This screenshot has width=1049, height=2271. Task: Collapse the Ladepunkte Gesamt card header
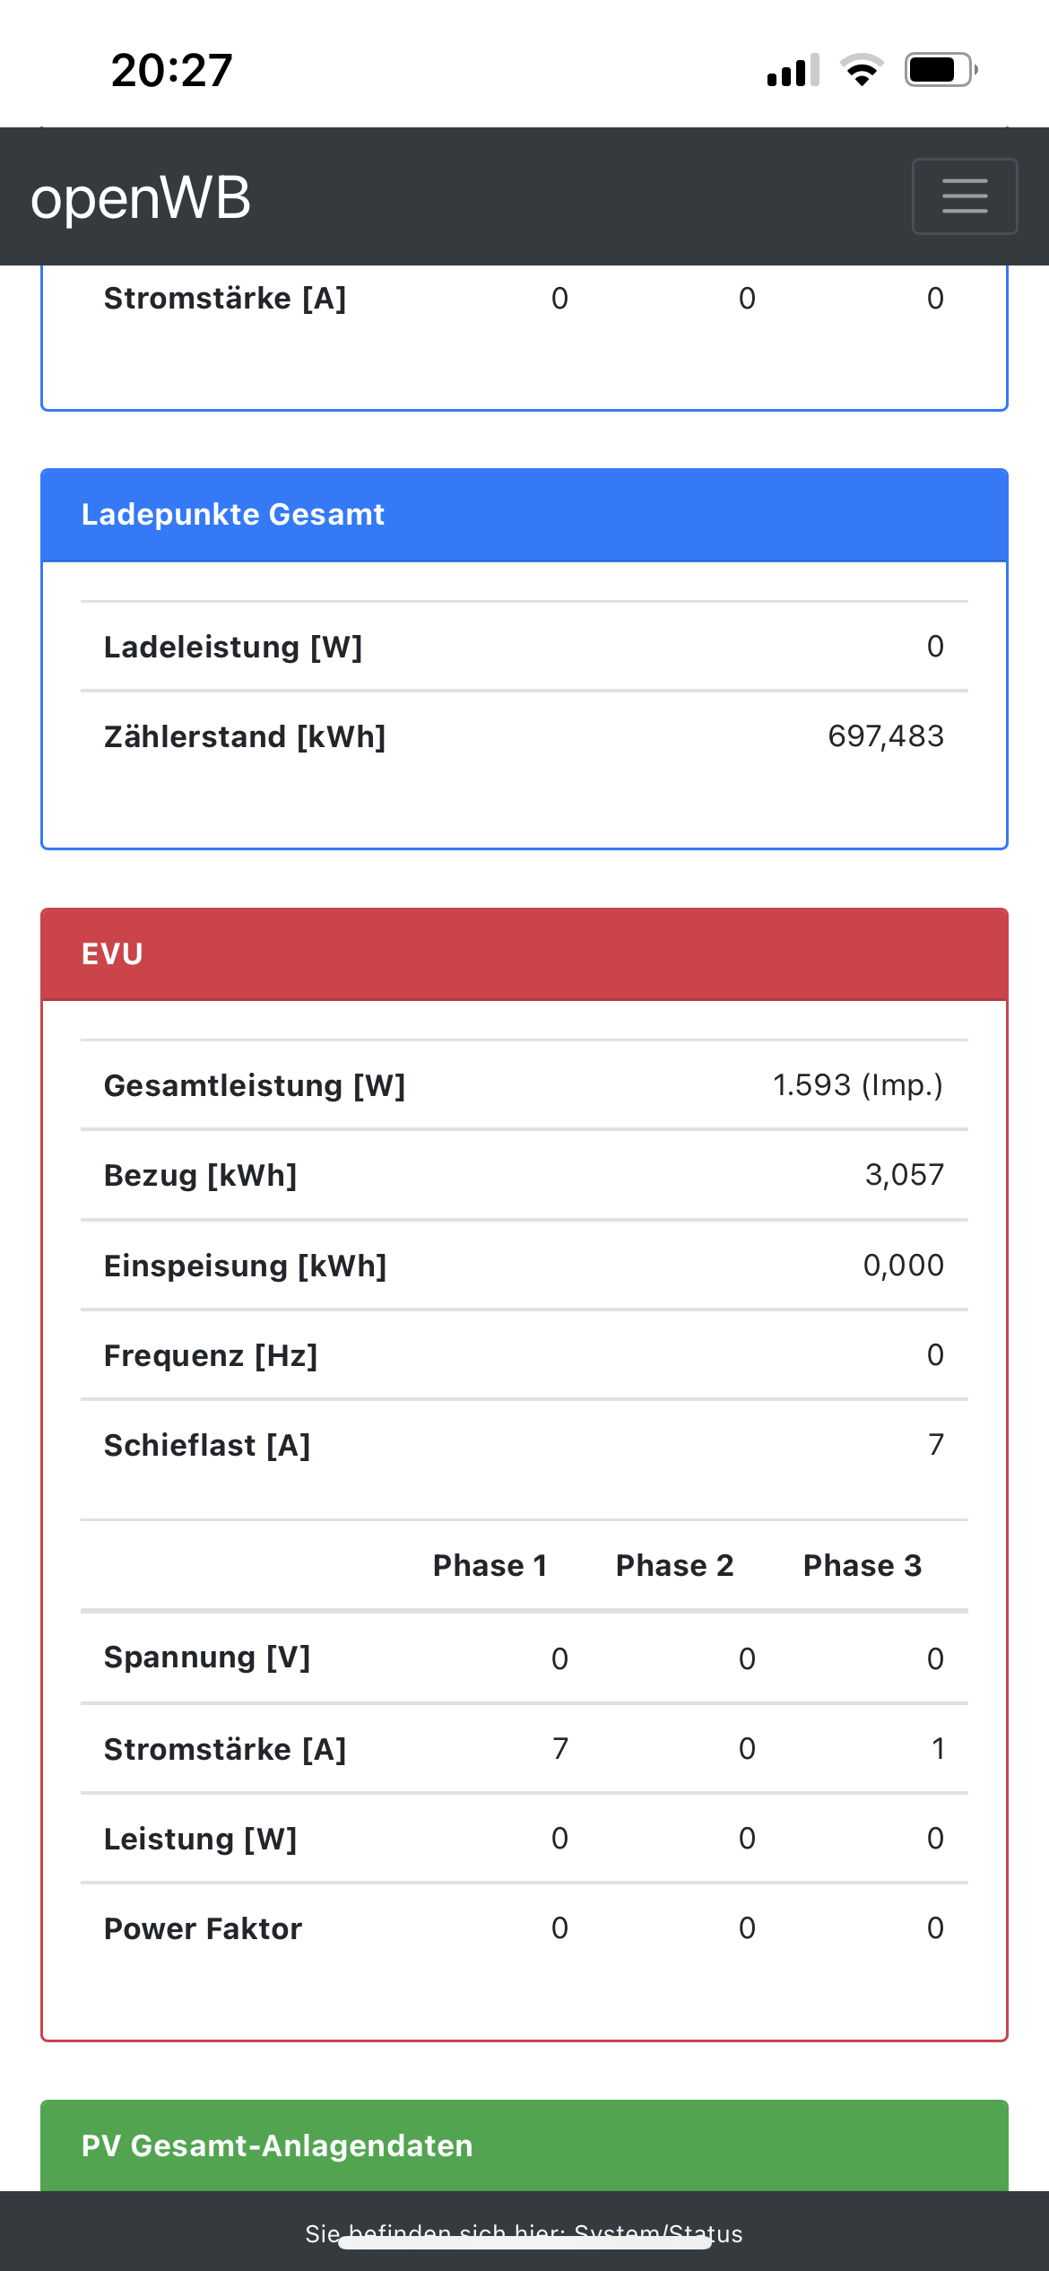pyautogui.click(x=524, y=515)
